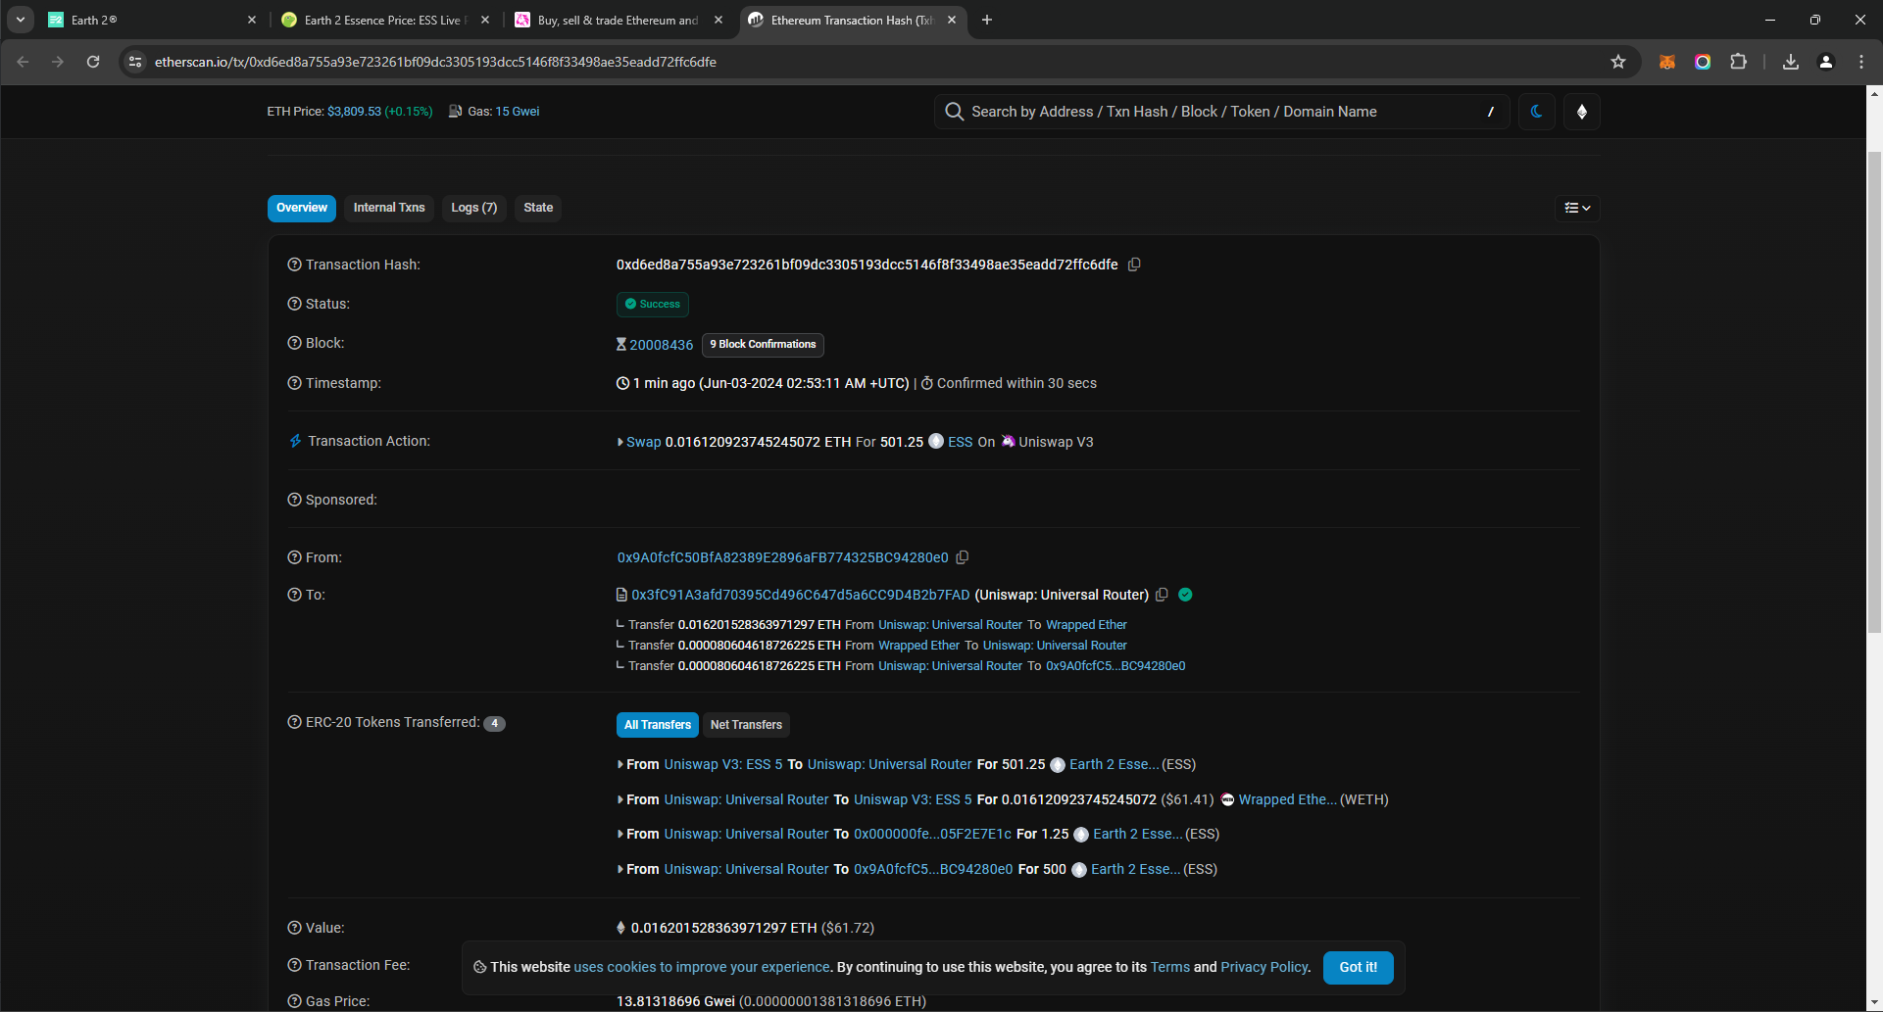Focus the address/txn hash search field
The height and width of the screenshot is (1012, 1883).
tap(1215, 112)
